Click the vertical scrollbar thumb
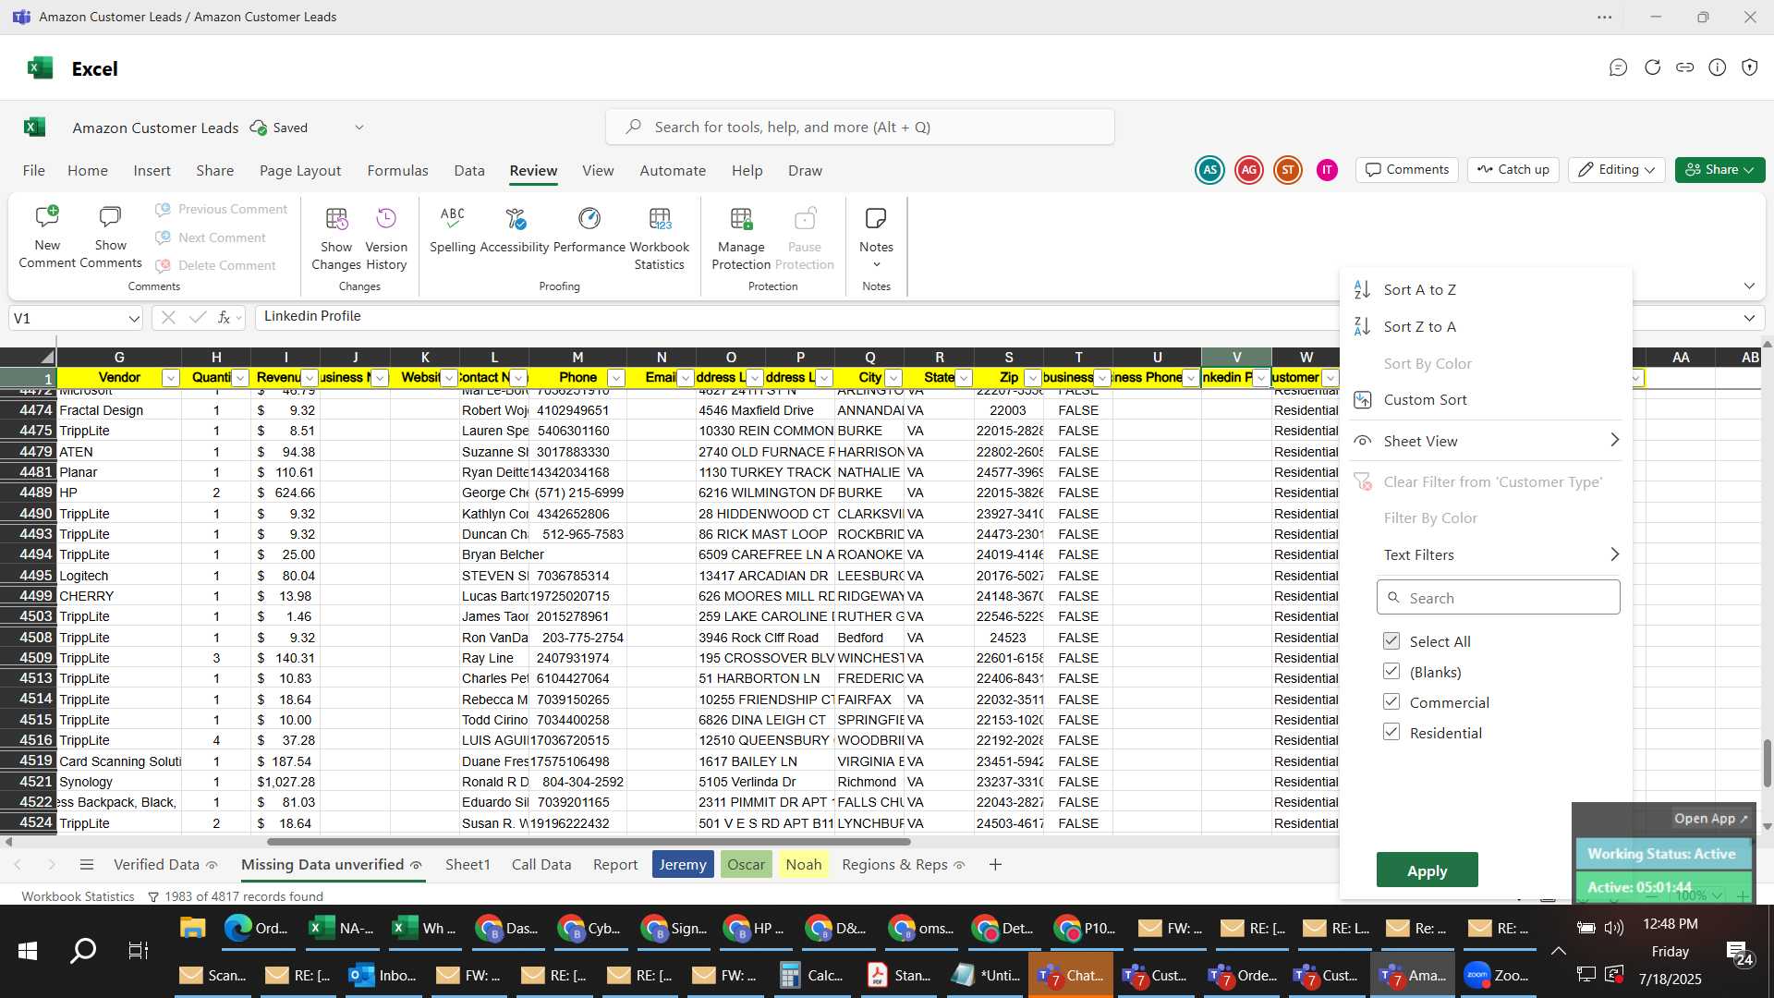 [1767, 763]
